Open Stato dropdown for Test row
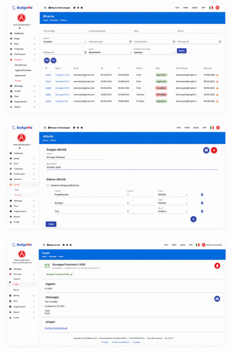 tap(173, 211)
